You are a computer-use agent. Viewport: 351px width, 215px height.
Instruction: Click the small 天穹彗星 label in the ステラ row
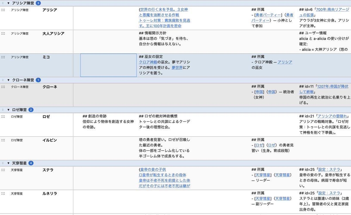coord(17,170)
